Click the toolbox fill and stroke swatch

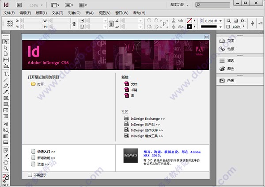click(6, 177)
